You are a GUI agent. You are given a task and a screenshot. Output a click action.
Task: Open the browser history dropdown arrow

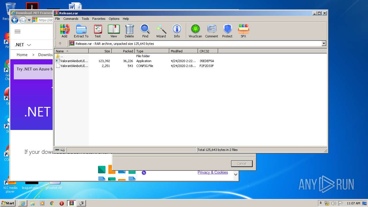pyautogui.click(x=29, y=20)
